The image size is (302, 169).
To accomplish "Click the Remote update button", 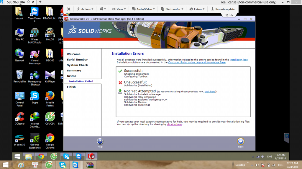I will (x=223, y=9).
